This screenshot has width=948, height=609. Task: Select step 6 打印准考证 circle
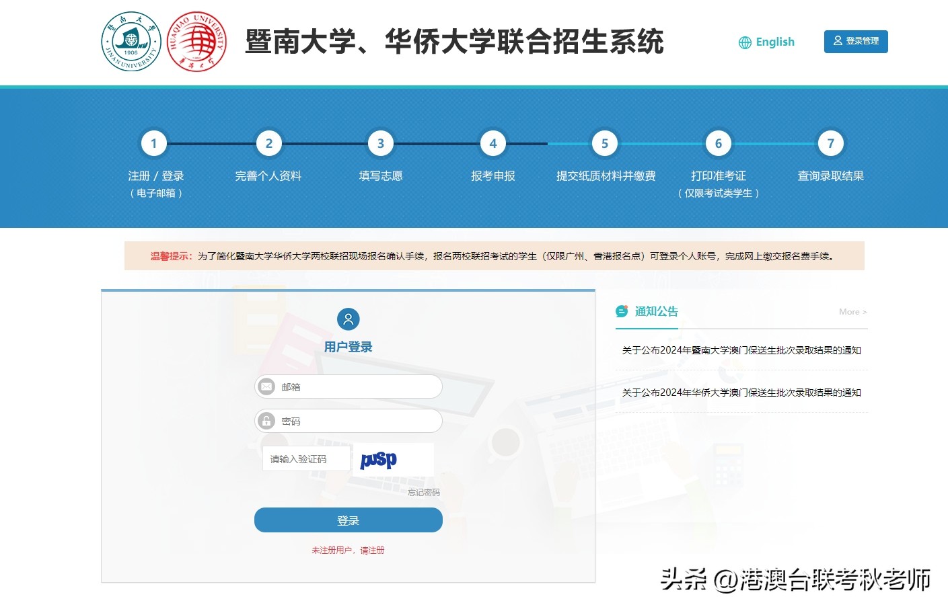click(718, 143)
